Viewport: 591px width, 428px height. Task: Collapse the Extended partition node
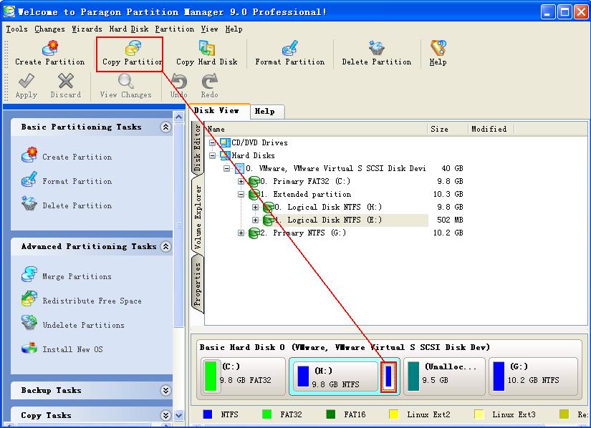point(241,194)
